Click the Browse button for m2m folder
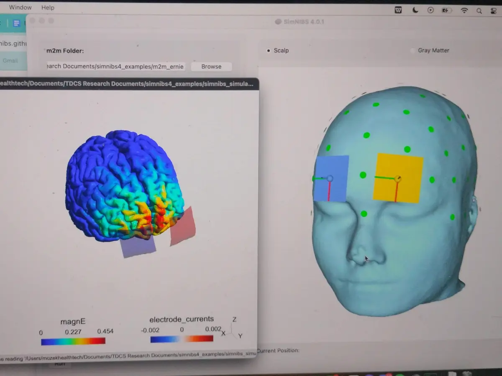The height and width of the screenshot is (376, 502). click(211, 66)
